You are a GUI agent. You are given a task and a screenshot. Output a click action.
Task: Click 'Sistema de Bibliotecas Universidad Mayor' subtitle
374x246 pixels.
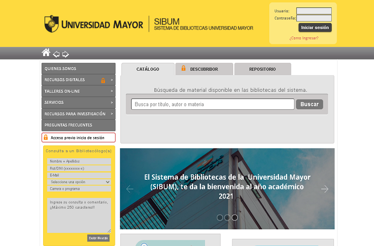click(x=203, y=28)
